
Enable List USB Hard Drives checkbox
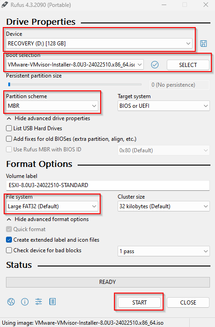9,128
